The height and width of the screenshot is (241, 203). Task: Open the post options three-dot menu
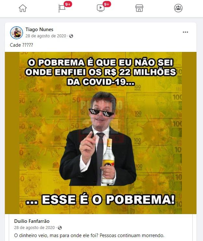coord(185,32)
